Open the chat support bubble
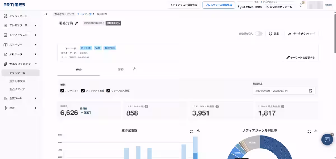The image size is (336, 159). pos(327,139)
